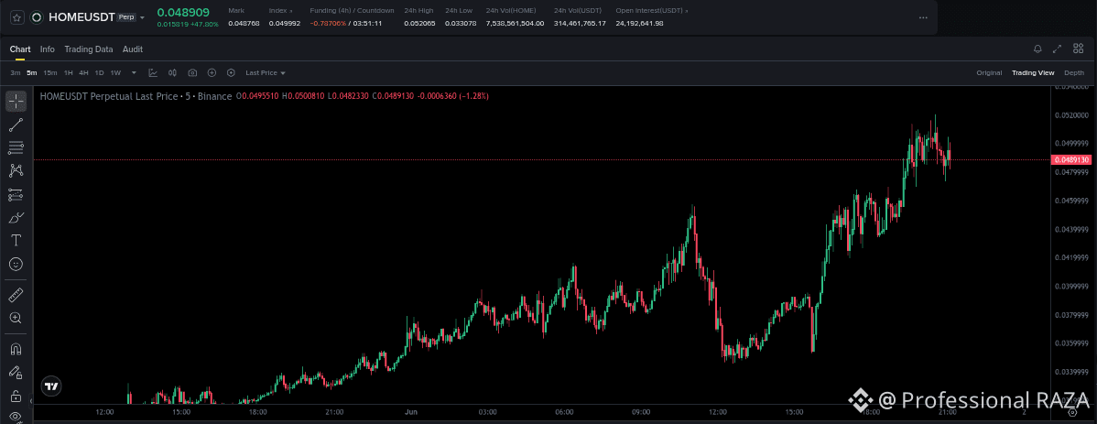This screenshot has width=1097, height=424.
Task: Expand more timeframe intervals dropdown
Action: pos(134,72)
